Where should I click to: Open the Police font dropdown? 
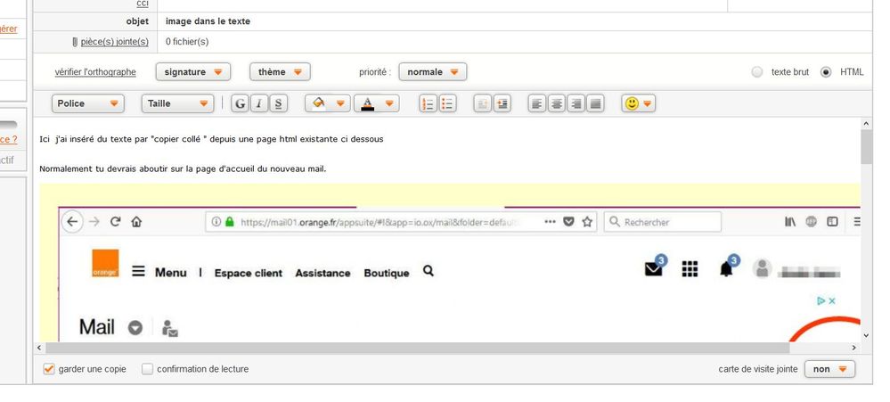(87, 103)
